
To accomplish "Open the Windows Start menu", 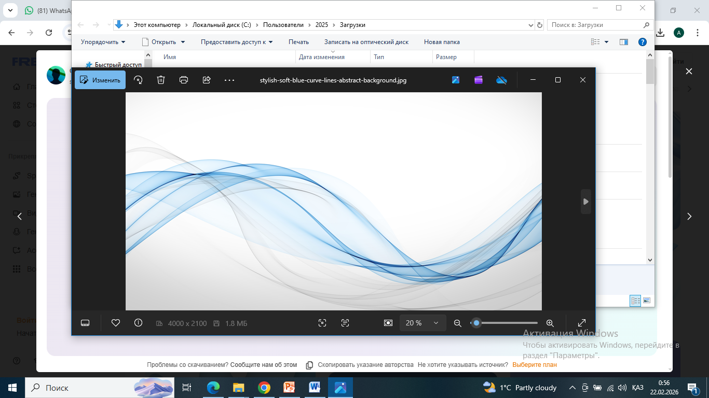I will click(x=12, y=388).
